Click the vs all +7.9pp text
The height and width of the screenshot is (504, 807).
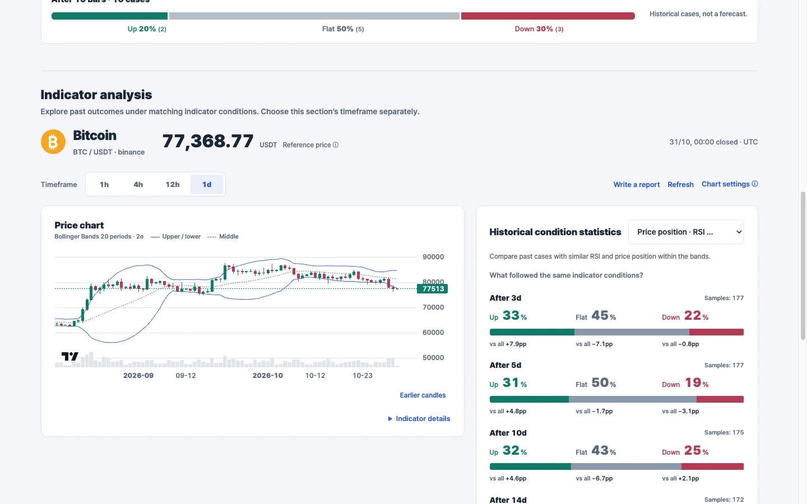tap(508, 344)
